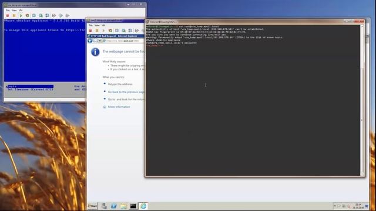This screenshot has width=376, height=211.
Task: Click the system tray clock
Action: 358,206
